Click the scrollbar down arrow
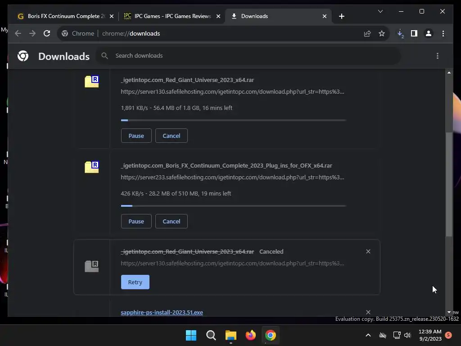The height and width of the screenshot is (346, 461). click(449, 312)
